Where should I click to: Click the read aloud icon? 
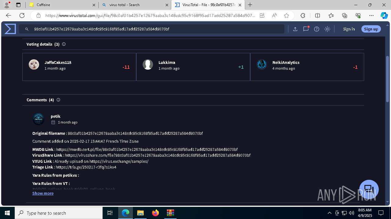[274, 16]
